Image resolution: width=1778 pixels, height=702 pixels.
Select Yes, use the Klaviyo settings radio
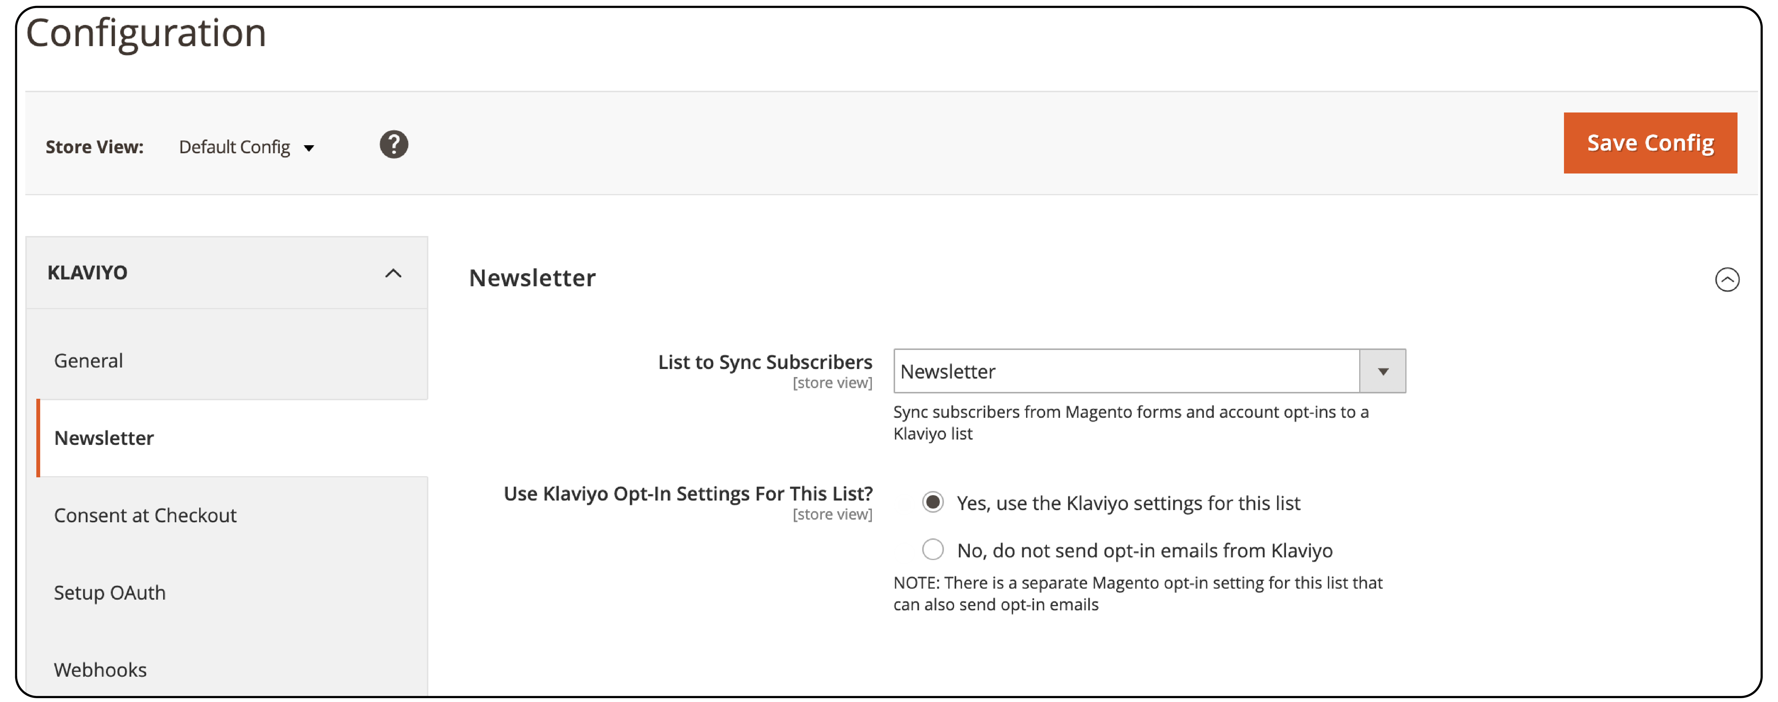(x=933, y=502)
